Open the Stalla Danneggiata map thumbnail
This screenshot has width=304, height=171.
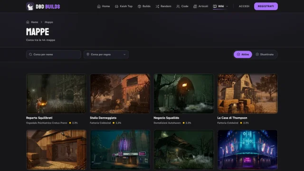(x=120, y=94)
